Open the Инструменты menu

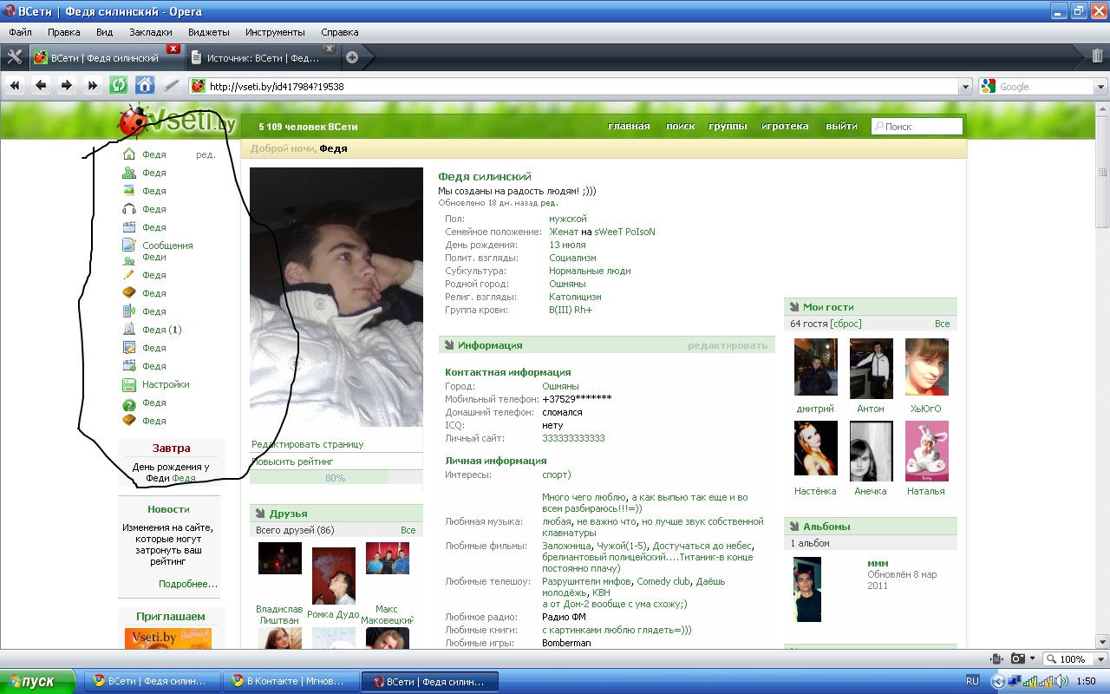coord(275,32)
